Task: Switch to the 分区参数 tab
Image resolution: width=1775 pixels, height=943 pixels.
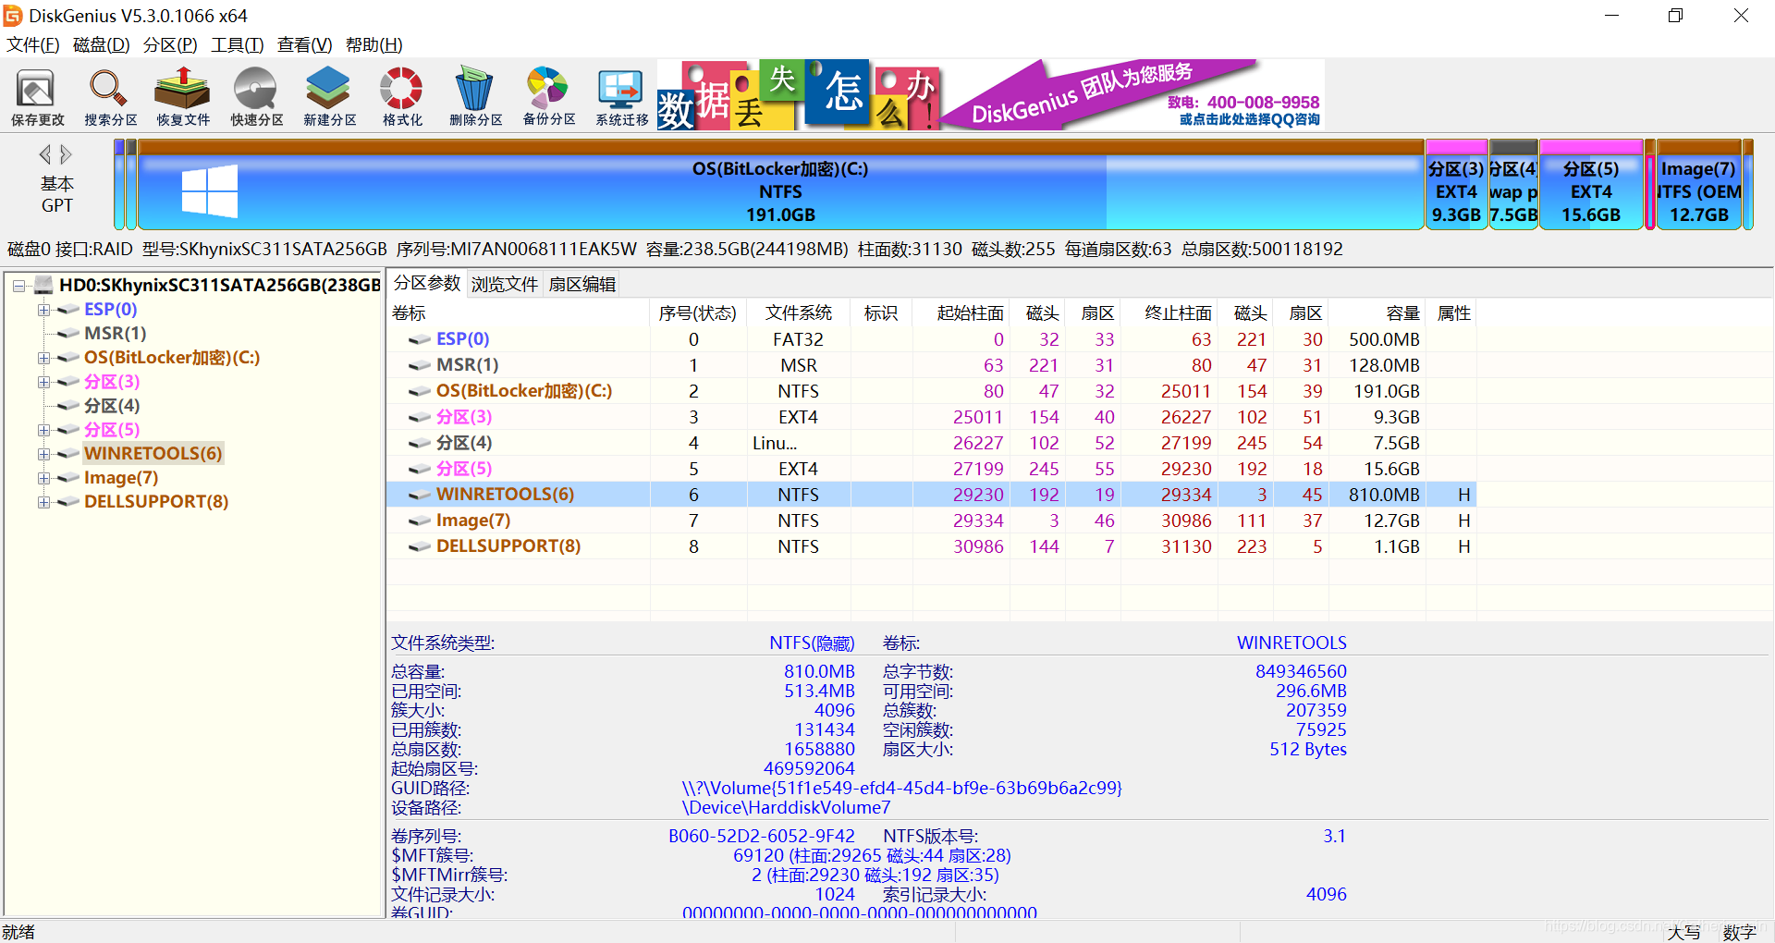Action: point(427,283)
